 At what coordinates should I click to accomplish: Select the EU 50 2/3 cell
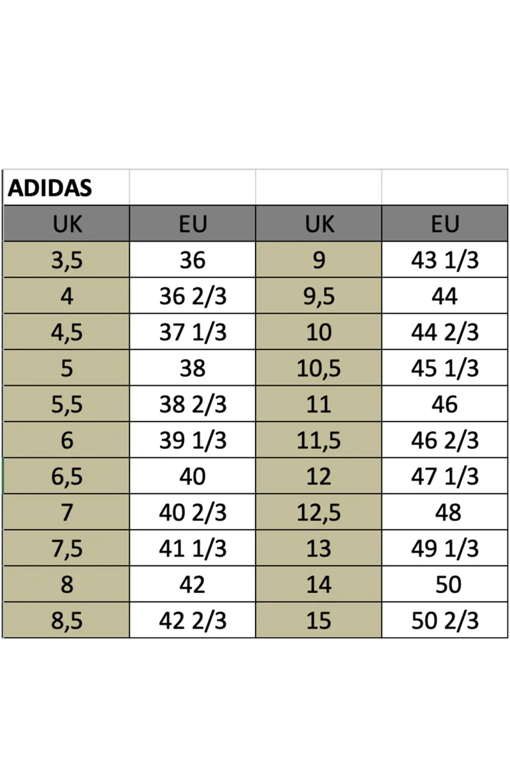tap(445, 620)
